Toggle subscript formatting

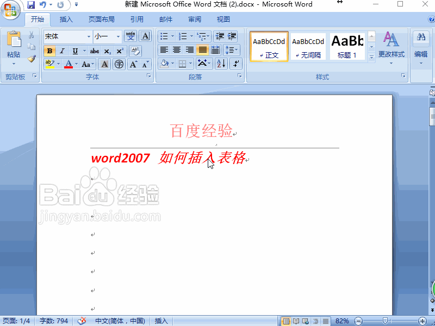coord(107,51)
